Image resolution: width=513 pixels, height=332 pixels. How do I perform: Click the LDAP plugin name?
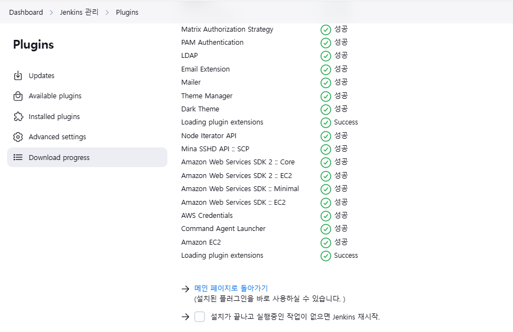tap(189, 56)
